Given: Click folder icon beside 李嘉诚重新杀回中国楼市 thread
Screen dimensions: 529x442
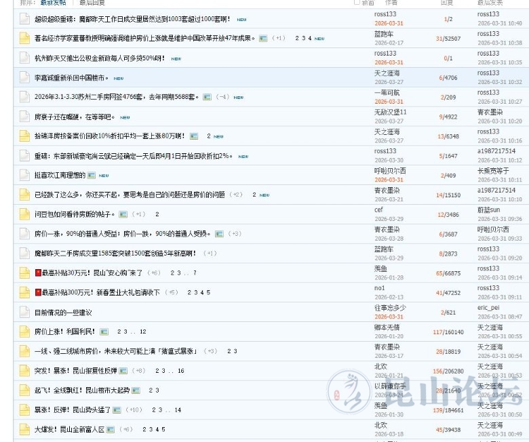Looking at the screenshot, I should (x=24, y=78).
